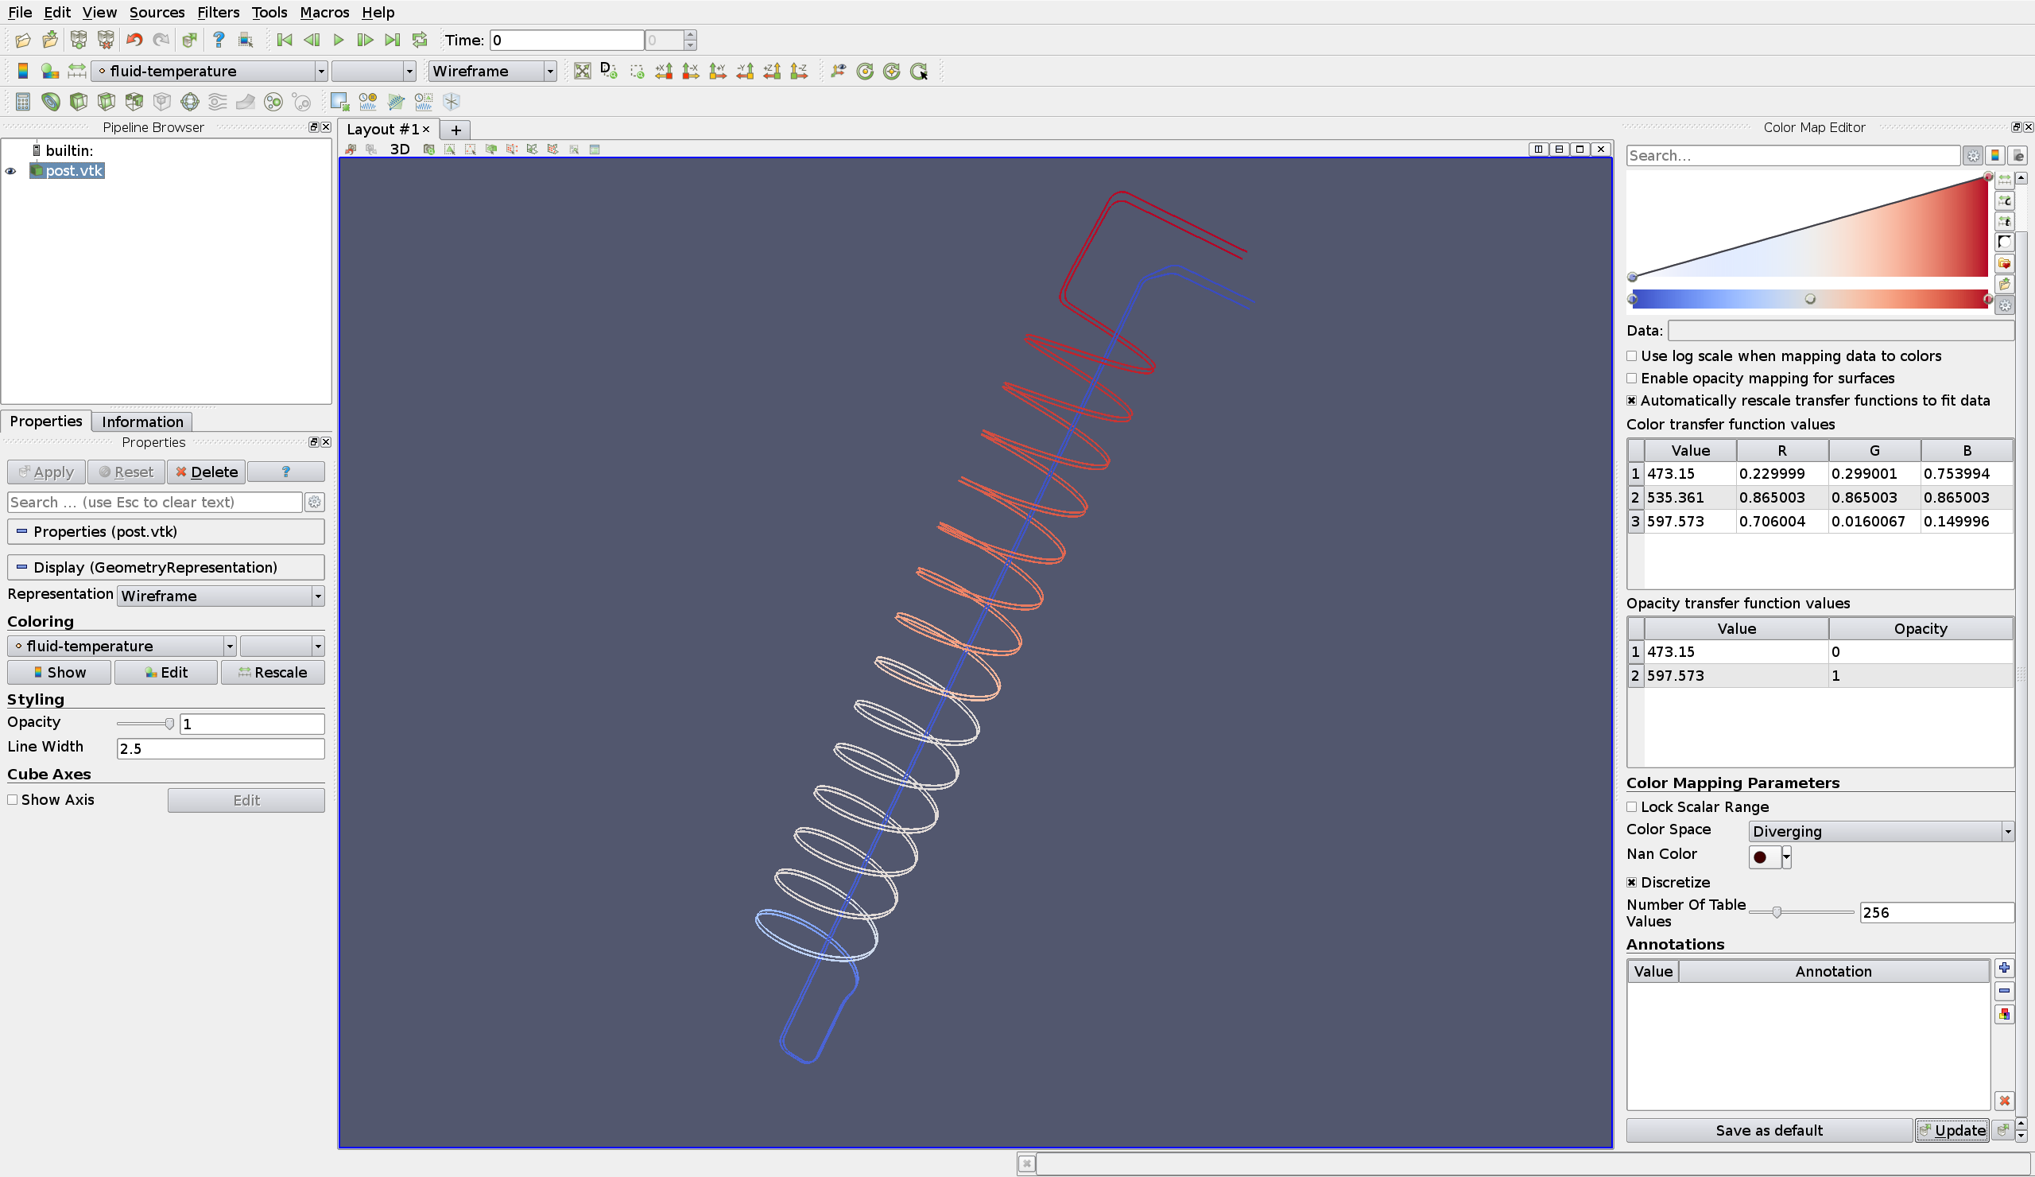Click the Reset Camera icon
The height and width of the screenshot is (1177, 2035).
[581, 71]
